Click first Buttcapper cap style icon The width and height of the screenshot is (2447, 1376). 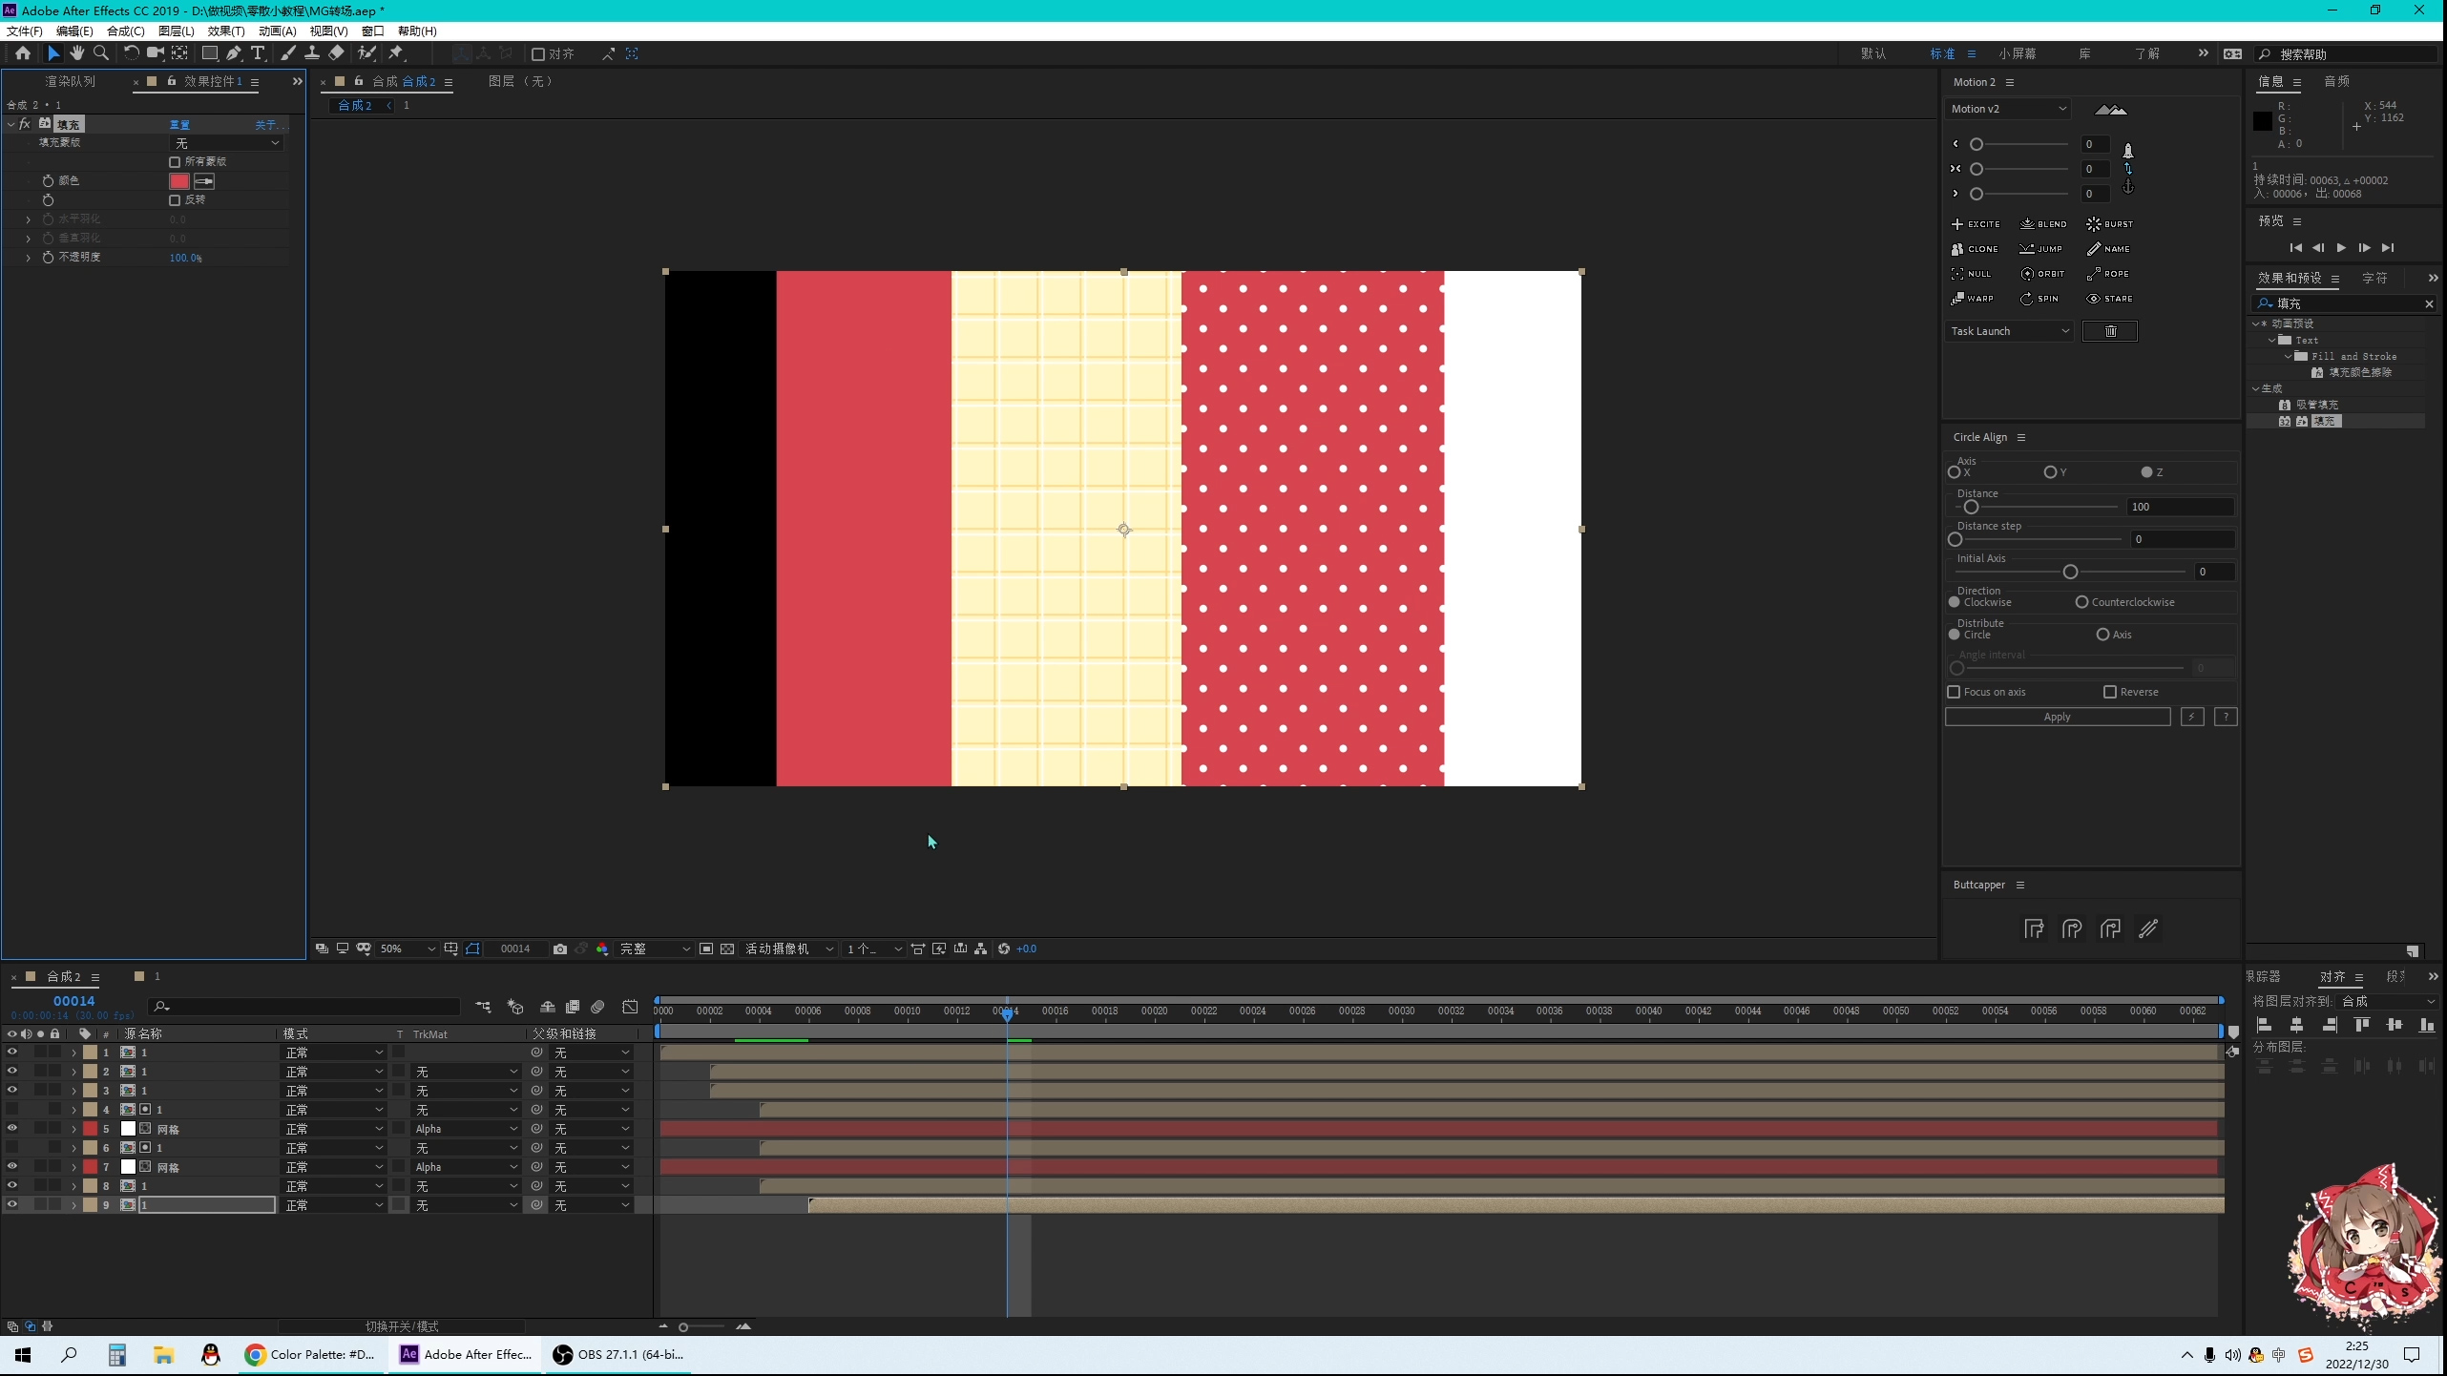tap(2034, 928)
